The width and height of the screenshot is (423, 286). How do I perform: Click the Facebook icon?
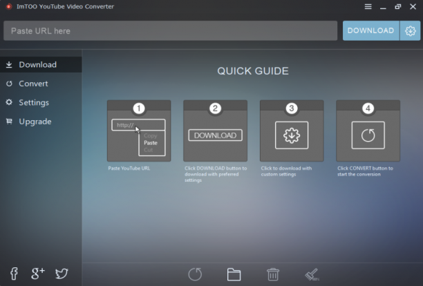click(14, 274)
